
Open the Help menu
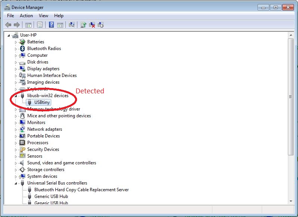[x=59, y=16]
